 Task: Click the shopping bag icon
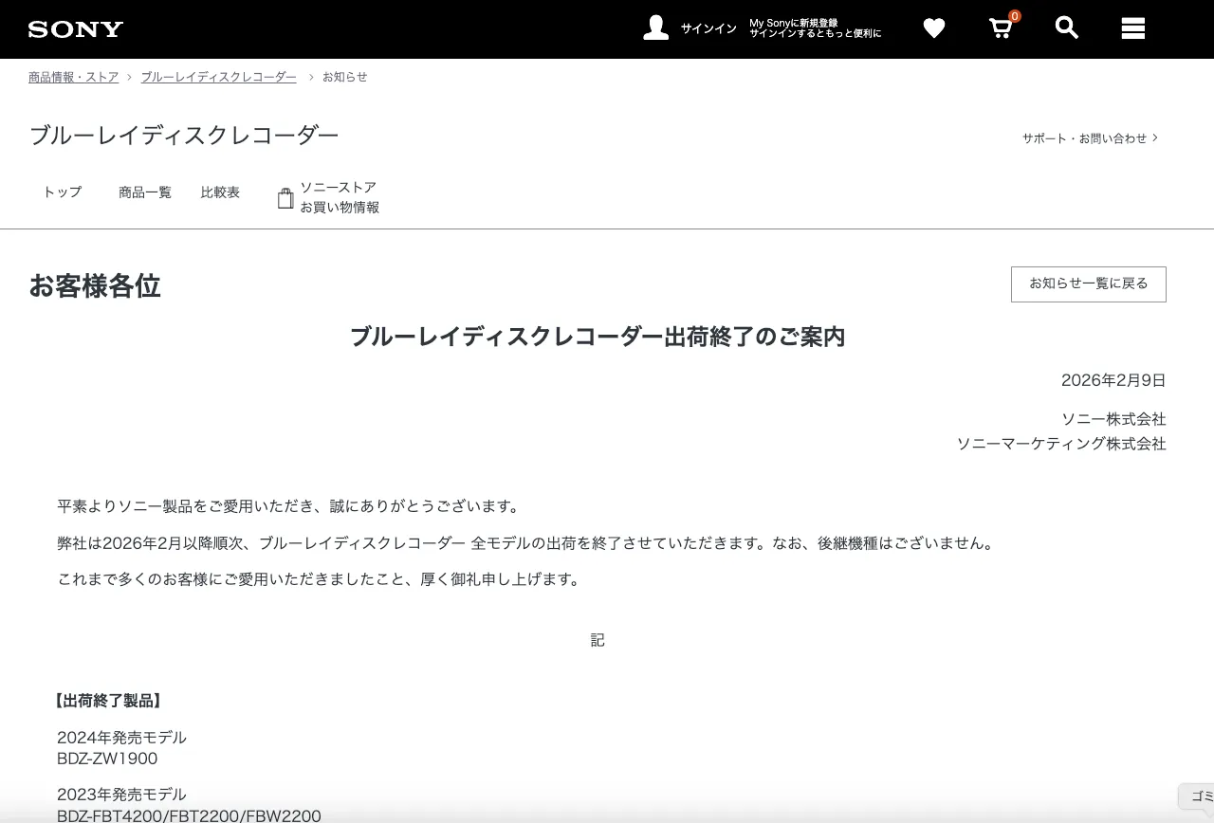pos(285,198)
